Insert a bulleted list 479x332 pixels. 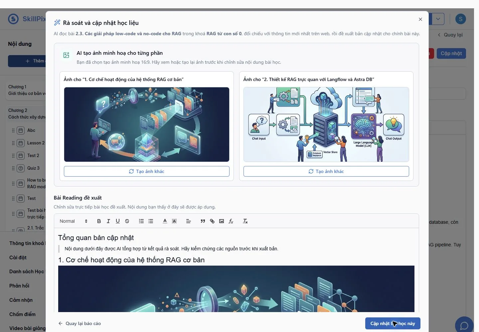(x=151, y=221)
